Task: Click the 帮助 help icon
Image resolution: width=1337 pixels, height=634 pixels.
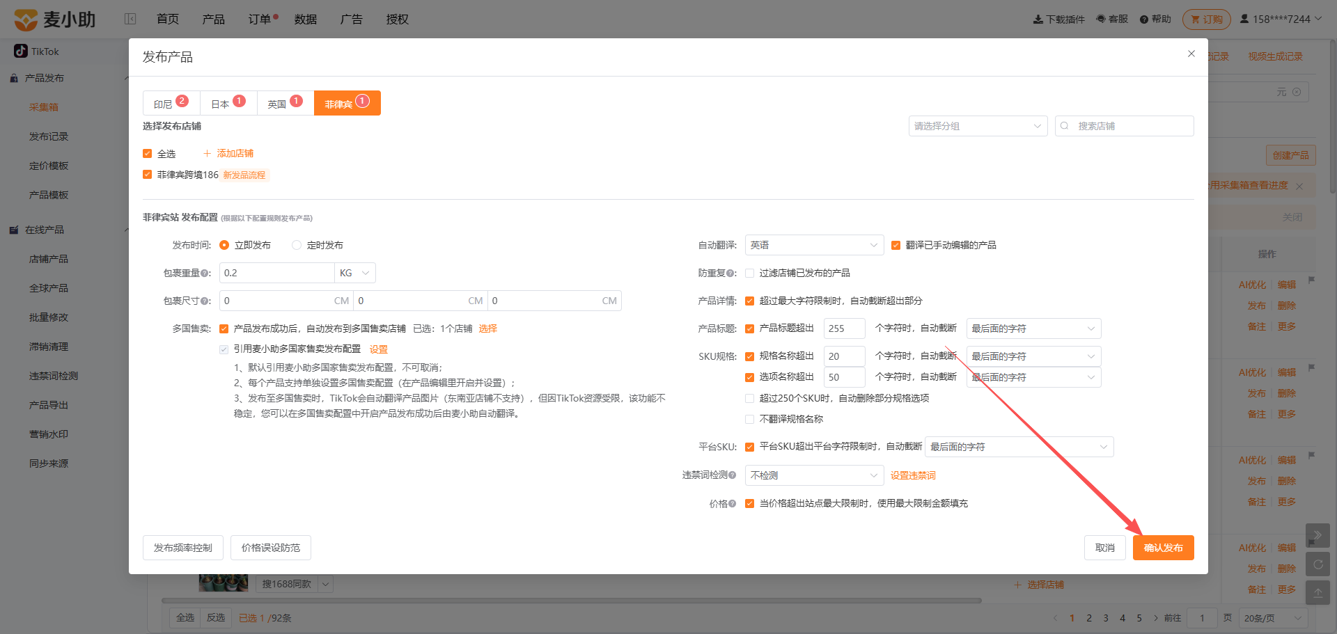Action: point(1144,19)
